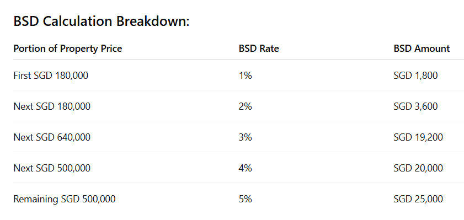Click the SGD 20,000 amount
Screen dimensions: 464x220
[x=418, y=168]
